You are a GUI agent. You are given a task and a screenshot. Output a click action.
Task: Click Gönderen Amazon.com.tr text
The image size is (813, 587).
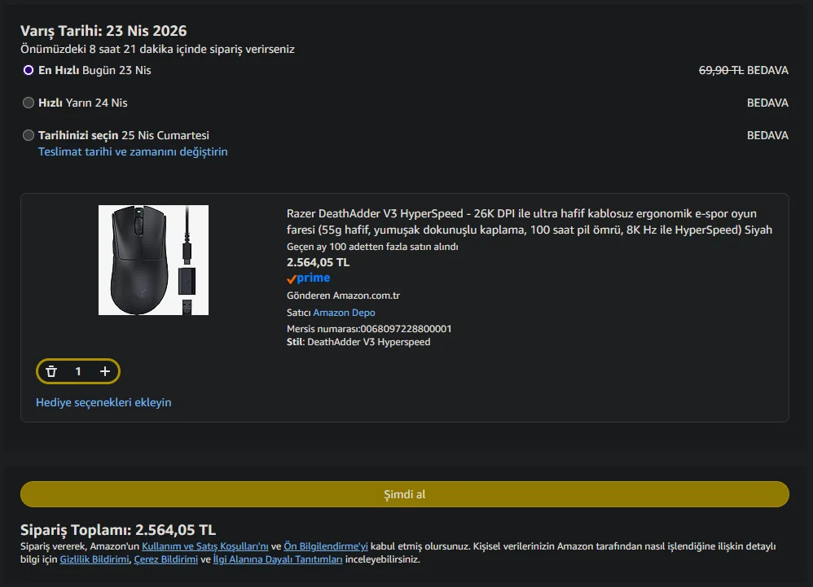(x=343, y=296)
